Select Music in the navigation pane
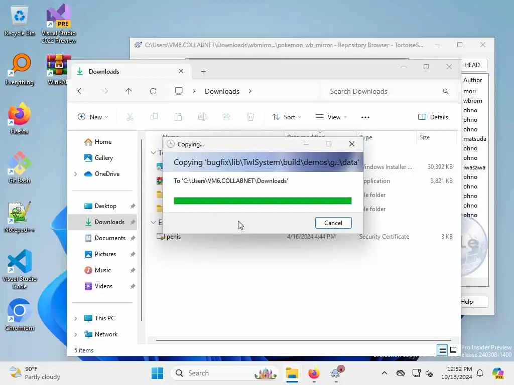The height and width of the screenshot is (385, 514). (98, 270)
